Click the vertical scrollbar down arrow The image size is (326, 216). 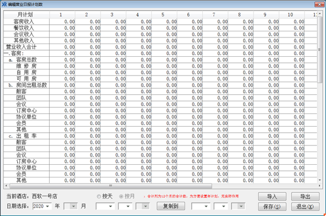coord(319,180)
